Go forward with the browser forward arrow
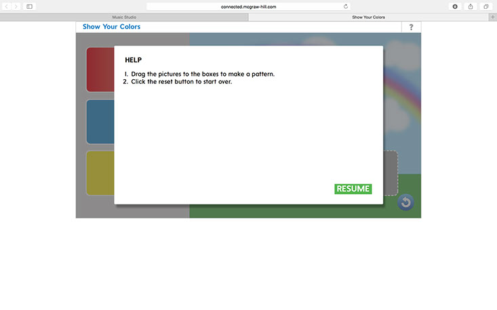 click(x=16, y=6)
